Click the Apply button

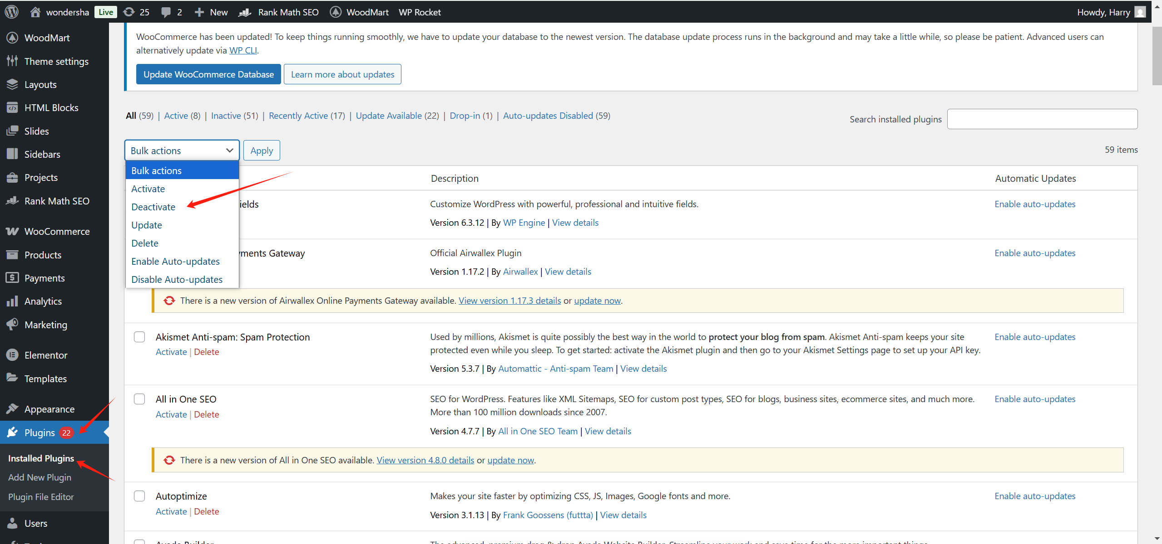tap(262, 151)
